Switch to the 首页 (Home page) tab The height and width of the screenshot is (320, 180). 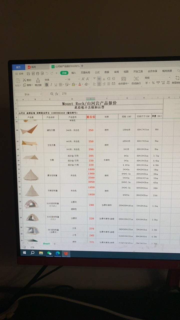[x=19, y=67]
